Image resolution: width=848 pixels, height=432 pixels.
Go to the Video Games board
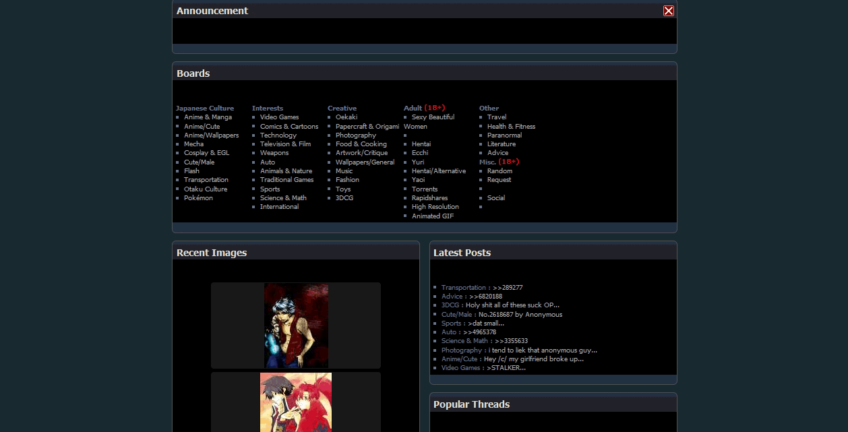coord(279,117)
